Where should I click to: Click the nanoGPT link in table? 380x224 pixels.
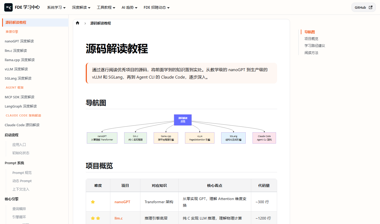(122, 202)
